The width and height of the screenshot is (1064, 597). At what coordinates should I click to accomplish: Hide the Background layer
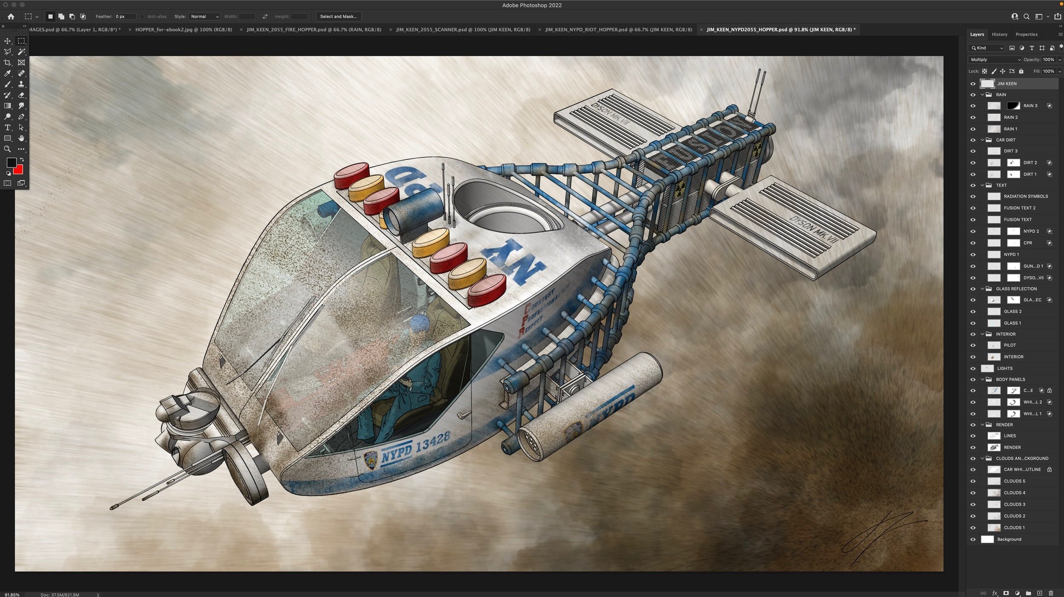click(972, 539)
